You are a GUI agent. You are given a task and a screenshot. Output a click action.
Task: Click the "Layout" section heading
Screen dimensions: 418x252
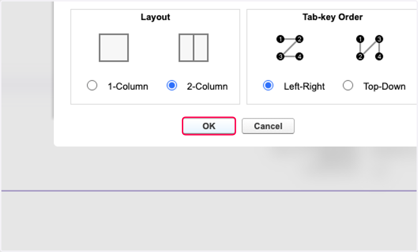(x=155, y=17)
